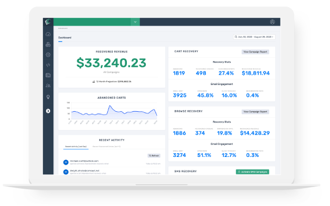Screen dimensions: 330x206
Task: Open the gear settings sidebar icon
Action: [48, 54]
